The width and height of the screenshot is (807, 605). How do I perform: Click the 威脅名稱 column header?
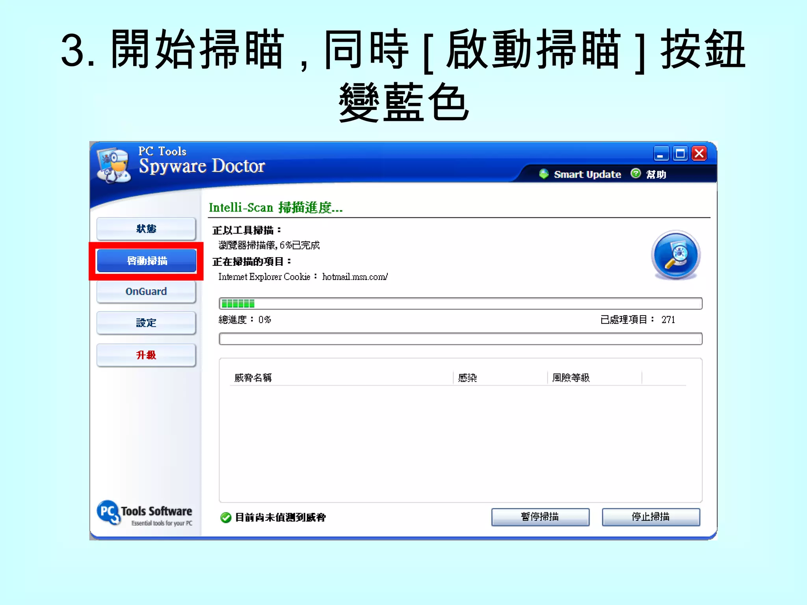coord(253,378)
